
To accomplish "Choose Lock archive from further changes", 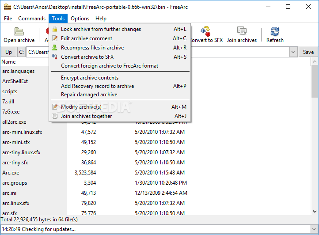I will click(120, 29).
